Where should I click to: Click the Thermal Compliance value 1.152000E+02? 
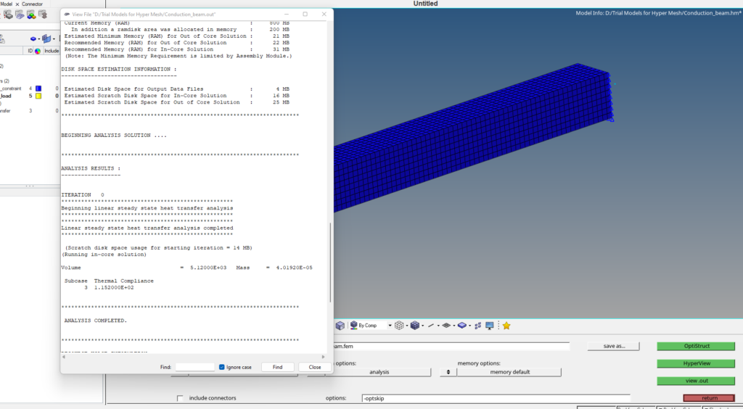[114, 287]
